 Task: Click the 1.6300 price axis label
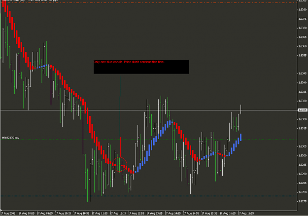303,156
